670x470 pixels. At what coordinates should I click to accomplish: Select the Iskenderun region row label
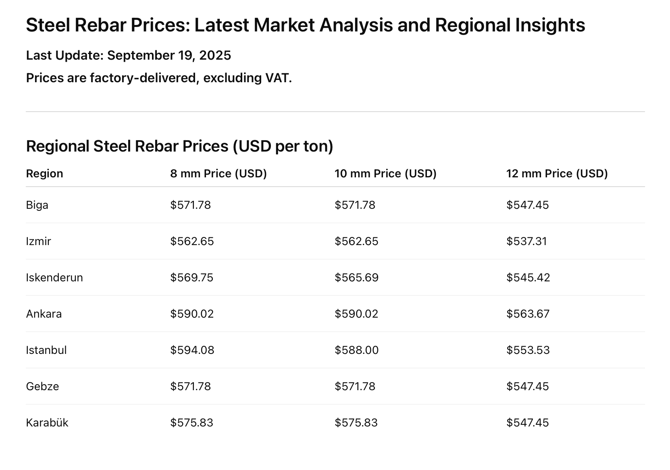[54, 277]
